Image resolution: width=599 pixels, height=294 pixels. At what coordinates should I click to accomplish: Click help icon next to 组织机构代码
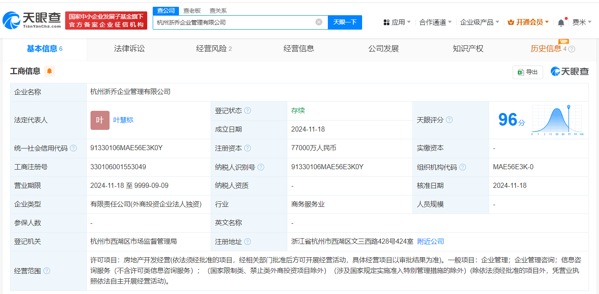click(x=462, y=167)
